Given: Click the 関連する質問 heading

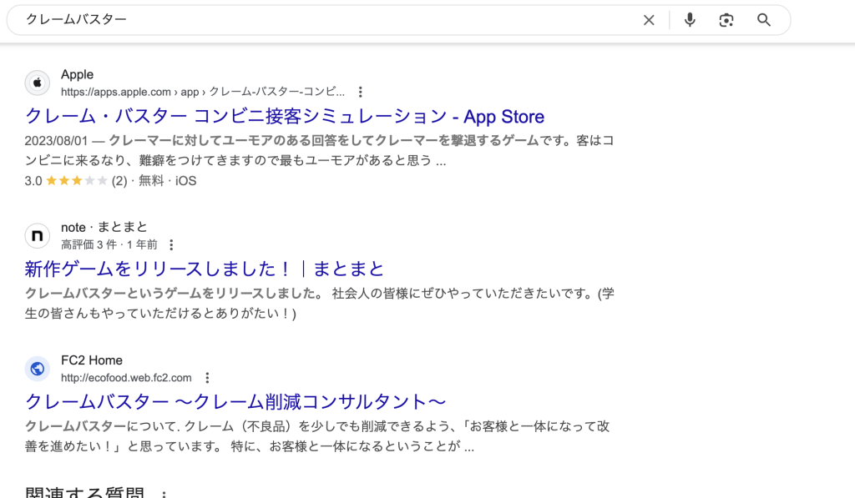Looking at the screenshot, I should [x=84, y=491].
